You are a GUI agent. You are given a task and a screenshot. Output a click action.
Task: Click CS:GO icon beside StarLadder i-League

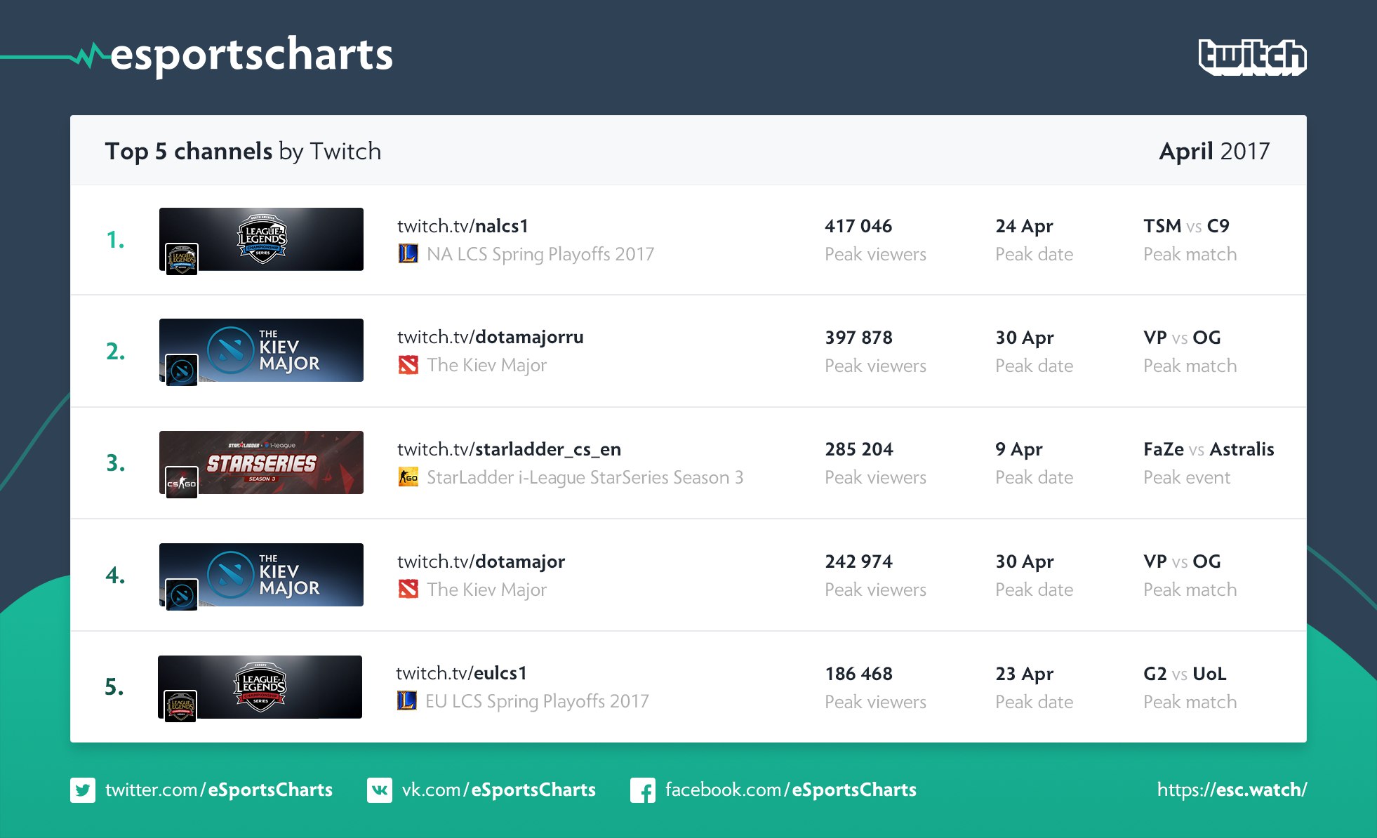[x=408, y=477]
